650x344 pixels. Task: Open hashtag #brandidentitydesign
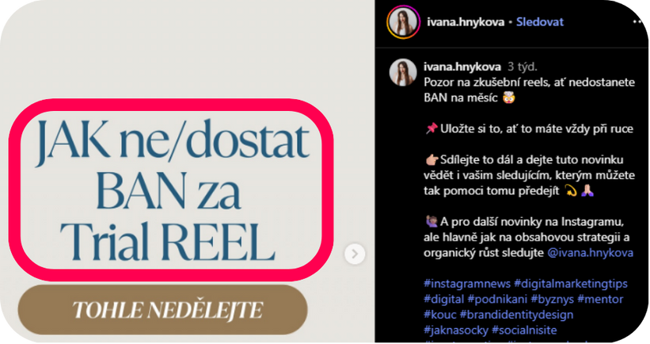(516, 315)
